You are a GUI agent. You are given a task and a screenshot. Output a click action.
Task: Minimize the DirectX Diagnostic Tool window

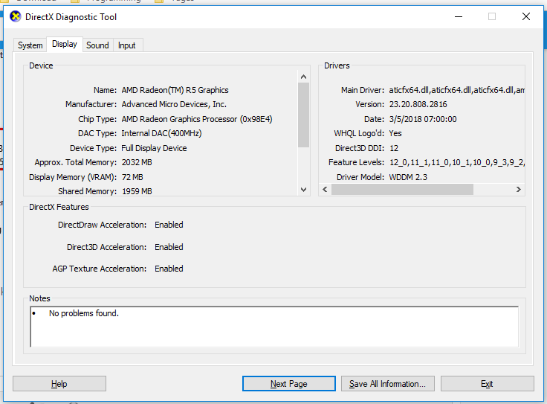[x=459, y=16]
